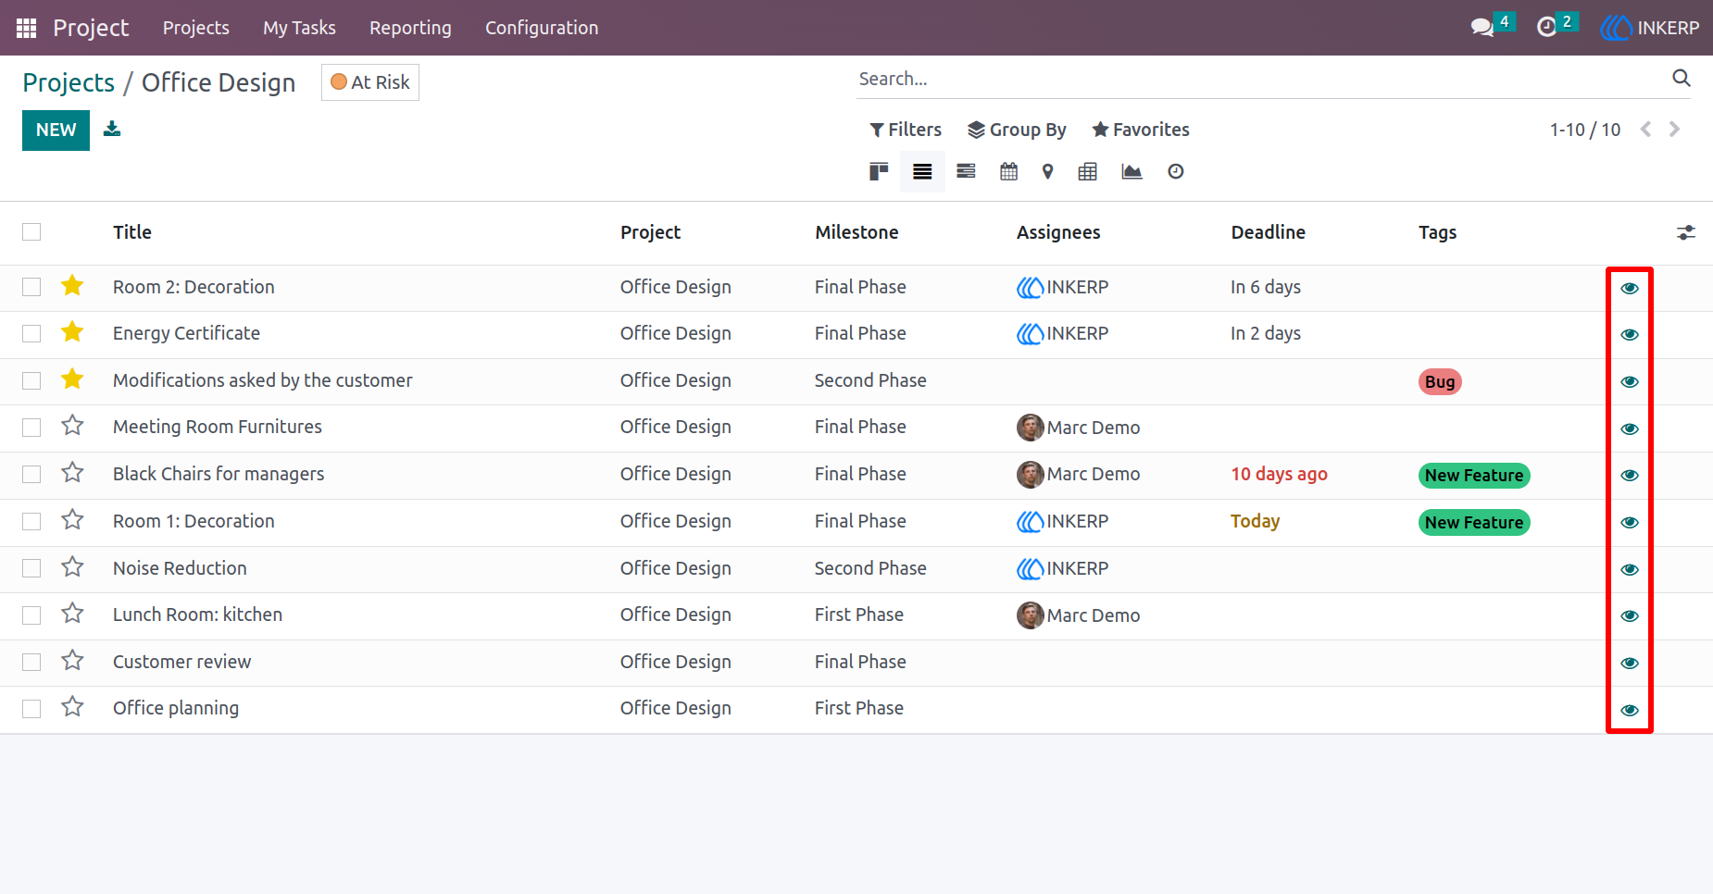Screen dimensions: 1713x894
Task: Open the apps grid menu icon
Action: pos(26,28)
